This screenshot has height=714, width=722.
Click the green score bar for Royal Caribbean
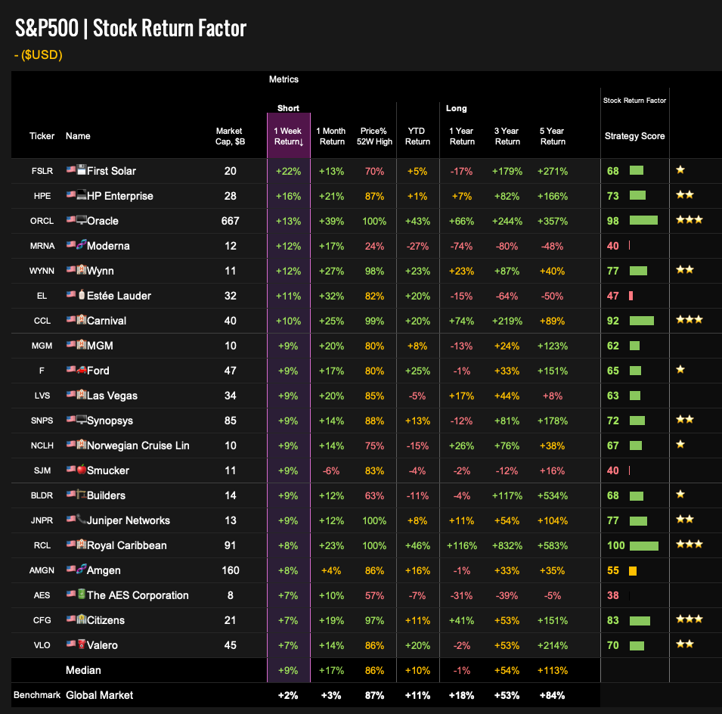643,546
